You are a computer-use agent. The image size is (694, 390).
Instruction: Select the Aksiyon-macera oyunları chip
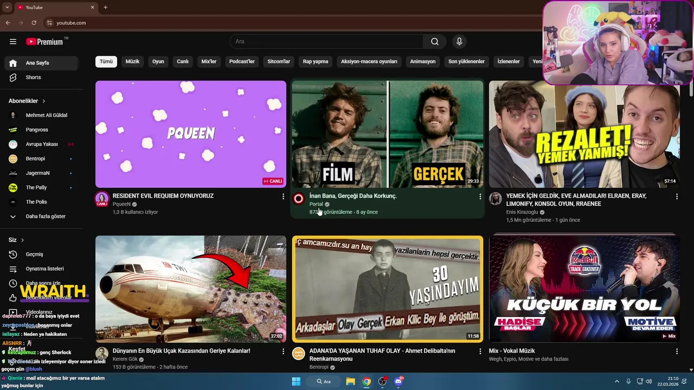[x=369, y=61]
